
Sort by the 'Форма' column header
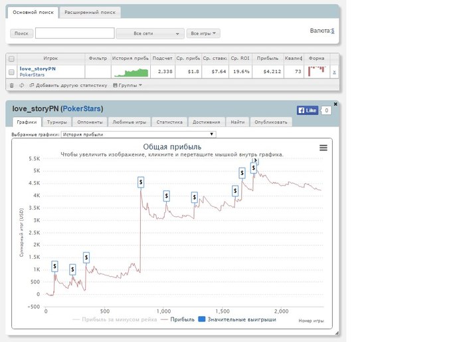(x=316, y=59)
